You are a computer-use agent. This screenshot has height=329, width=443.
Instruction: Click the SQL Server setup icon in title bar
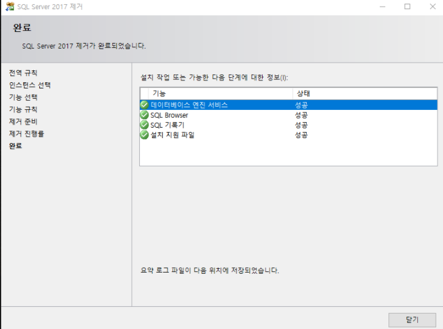(x=10, y=7)
